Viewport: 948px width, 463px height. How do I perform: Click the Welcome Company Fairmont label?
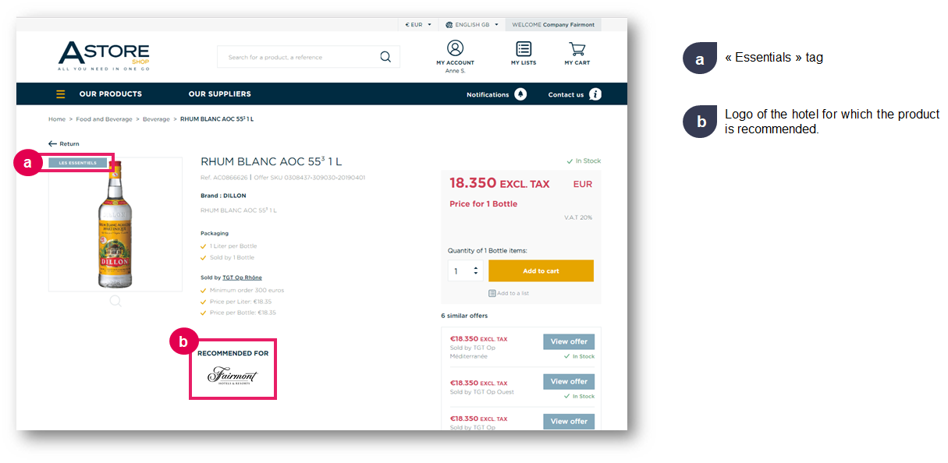point(553,25)
